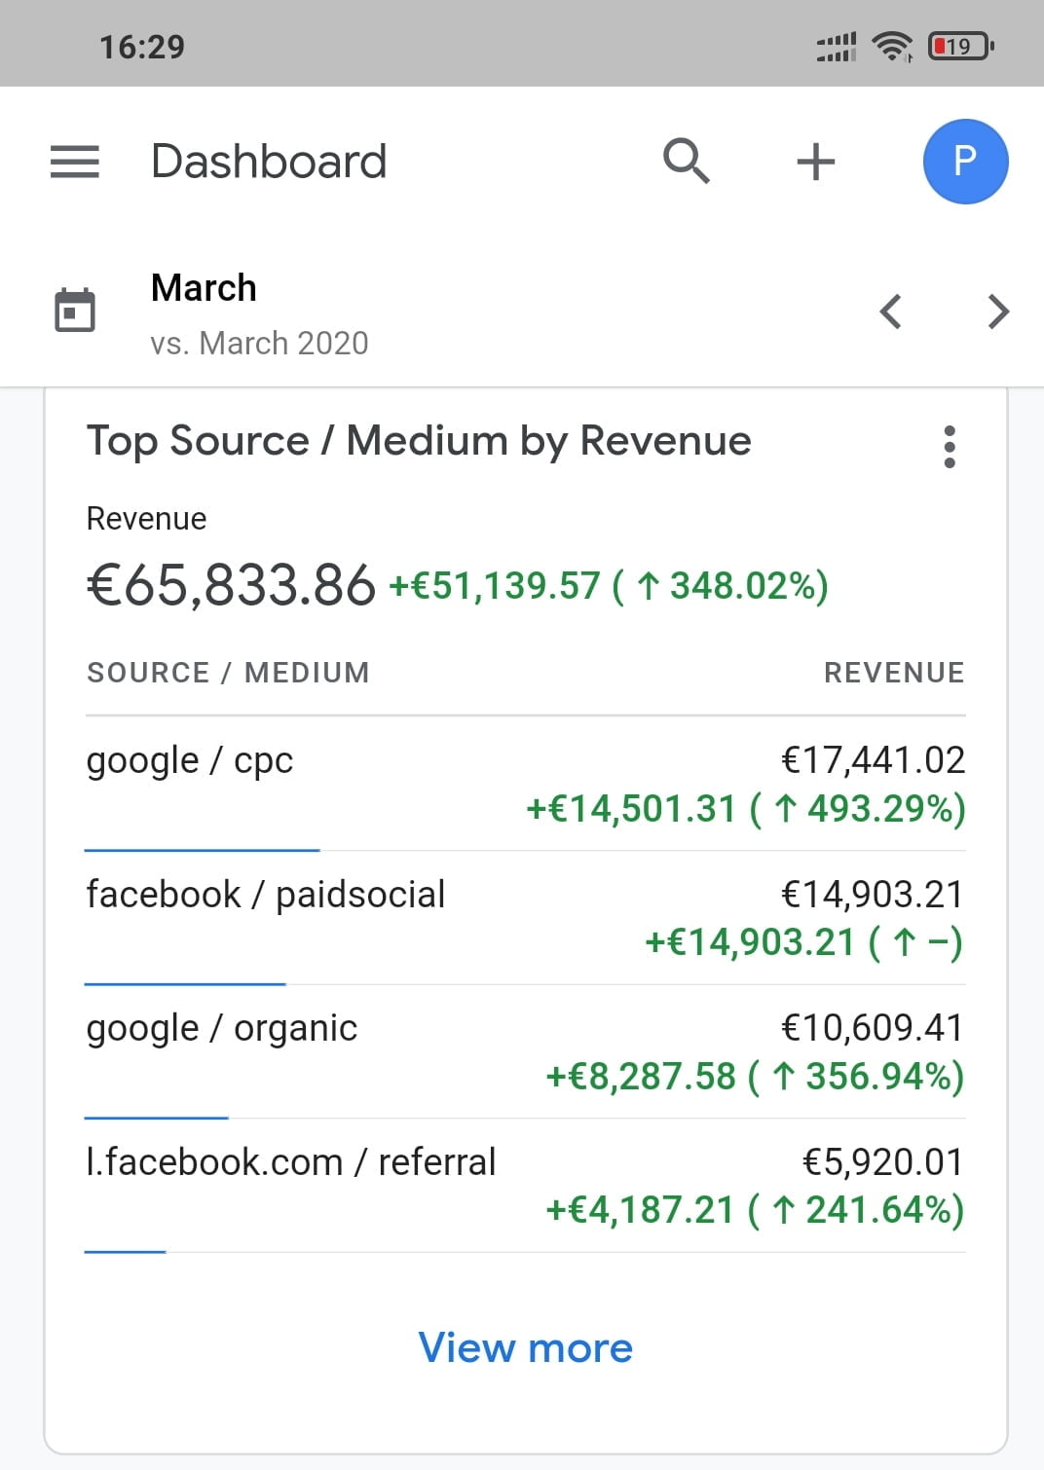Open the hamburger navigation menu

click(x=75, y=162)
